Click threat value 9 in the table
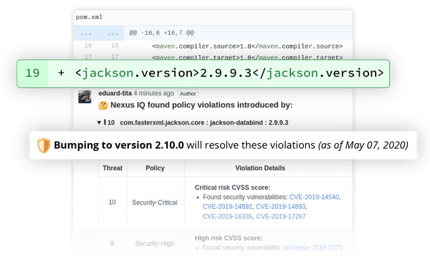430x279 pixels. tap(112, 243)
